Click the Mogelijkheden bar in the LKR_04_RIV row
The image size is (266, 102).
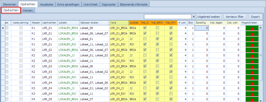[x=252, y=94]
